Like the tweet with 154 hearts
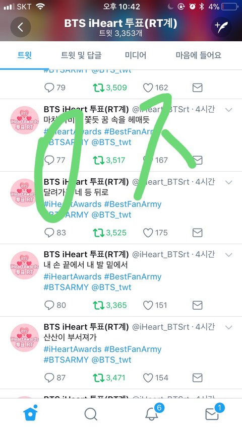Viewport: 242px width, 430px height. click(148, 378)
